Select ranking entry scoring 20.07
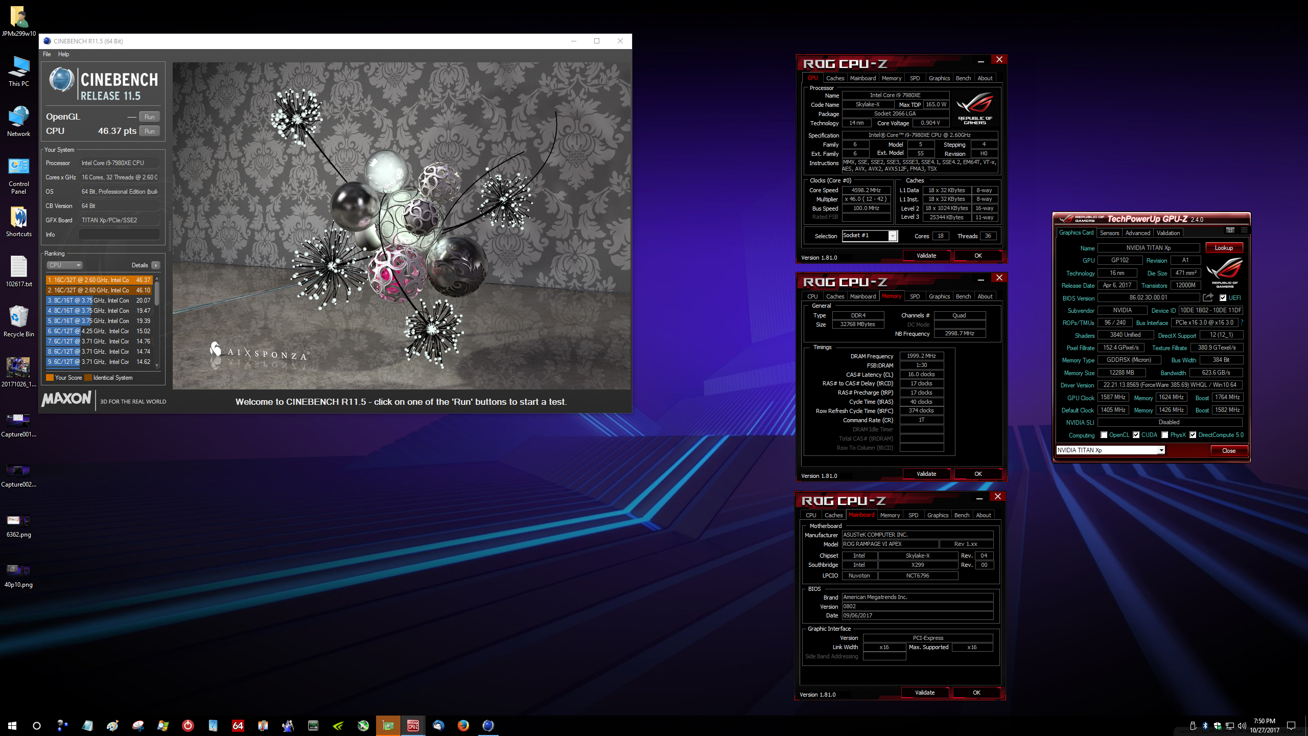Viewport: 1308px width, 736px height. point(99,301)
